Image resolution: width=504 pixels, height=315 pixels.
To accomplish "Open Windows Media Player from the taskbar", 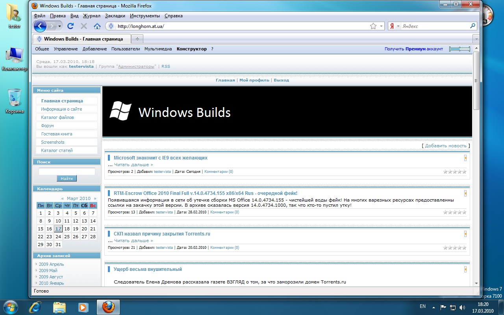I will click(83, 307).
